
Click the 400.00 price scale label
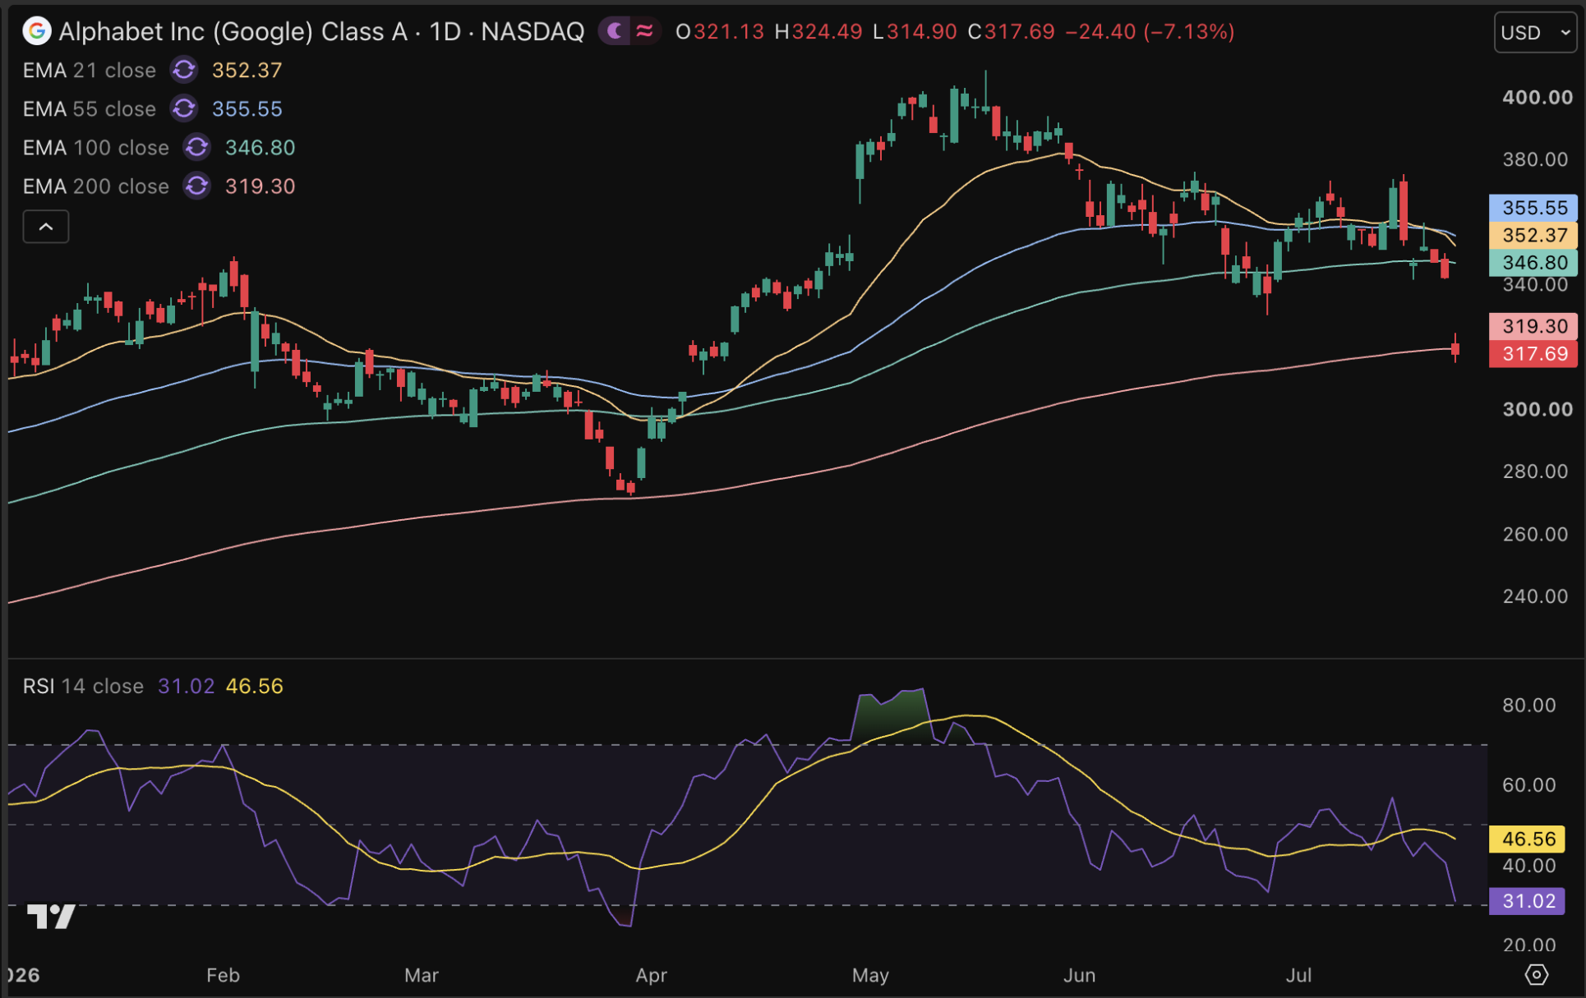click(x=1537, y=97)
